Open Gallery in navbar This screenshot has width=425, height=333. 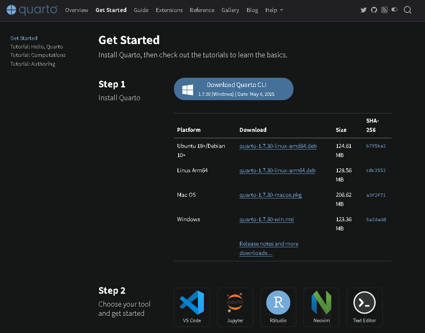point(230,10)
